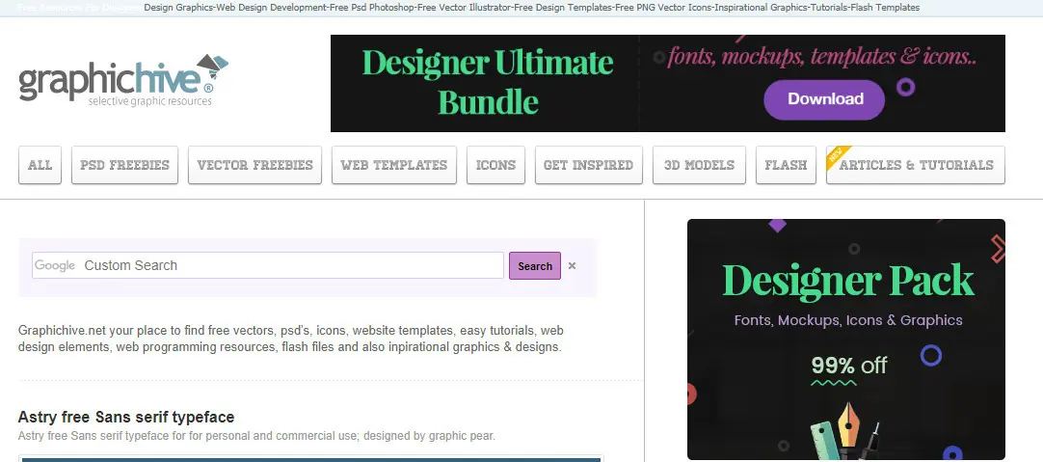Open the Designer Pack sidebar ad

846,340
